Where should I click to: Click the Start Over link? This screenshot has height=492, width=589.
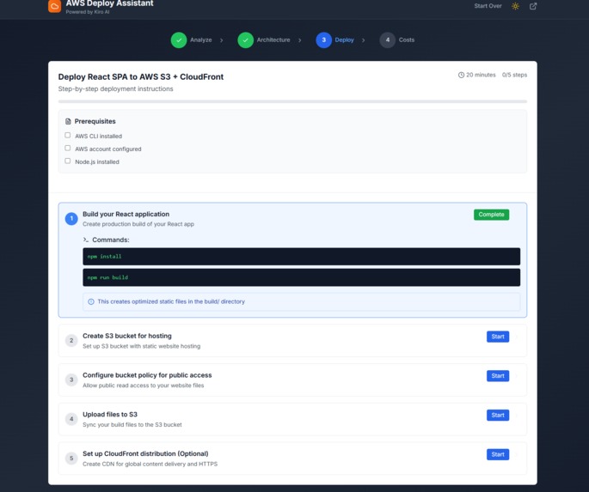[x=488, y=6]
